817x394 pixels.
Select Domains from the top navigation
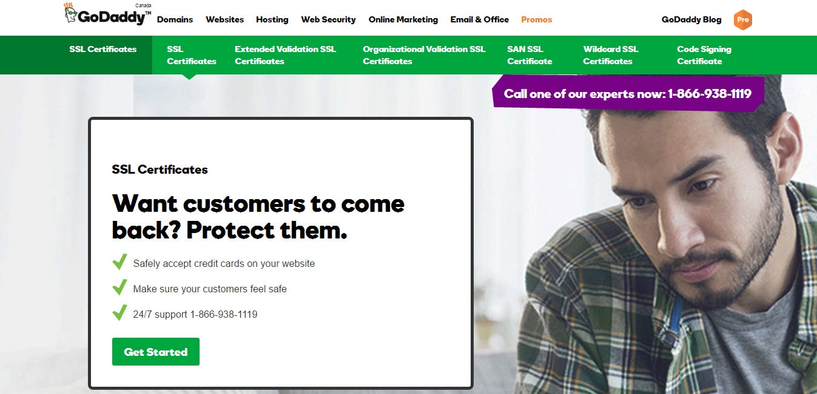click(x=174, y=19)
